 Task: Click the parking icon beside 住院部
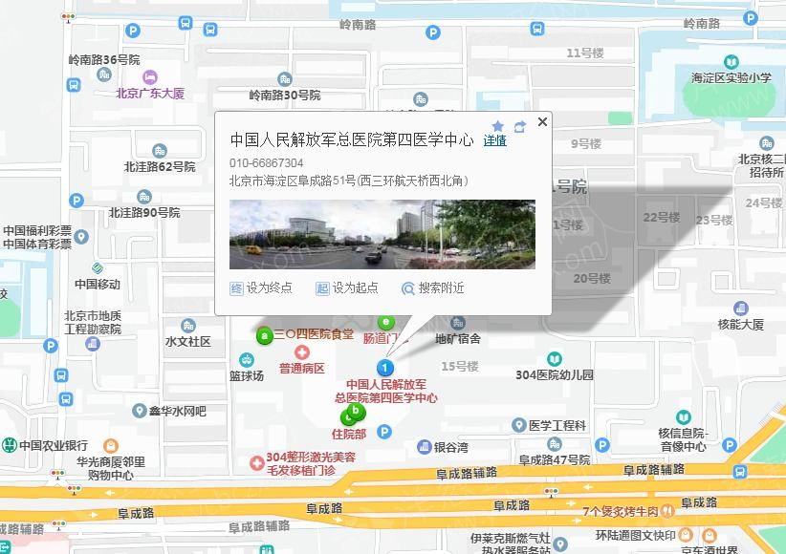(x=384, y=432)
